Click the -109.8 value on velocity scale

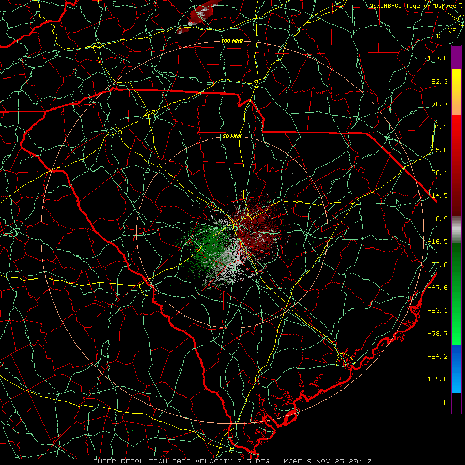pyautogui.click(x=436, y=379)
